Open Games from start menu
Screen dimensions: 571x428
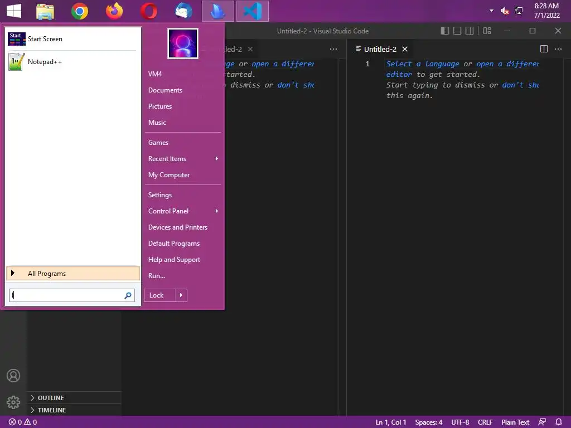pyautogui.click(x=158, y=143)
